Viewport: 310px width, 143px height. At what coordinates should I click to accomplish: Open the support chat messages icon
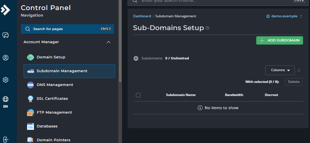[x=6, y=35]
